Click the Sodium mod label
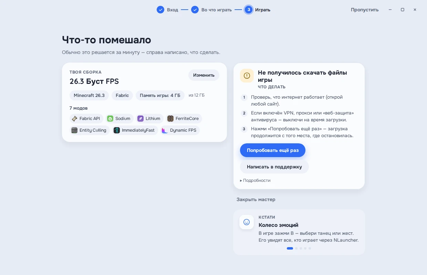 pyautogui.click(x=123, y=119)
